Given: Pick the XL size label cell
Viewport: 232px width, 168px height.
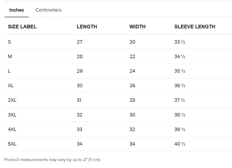Looking at the screenshot, I should pos(11,86).
